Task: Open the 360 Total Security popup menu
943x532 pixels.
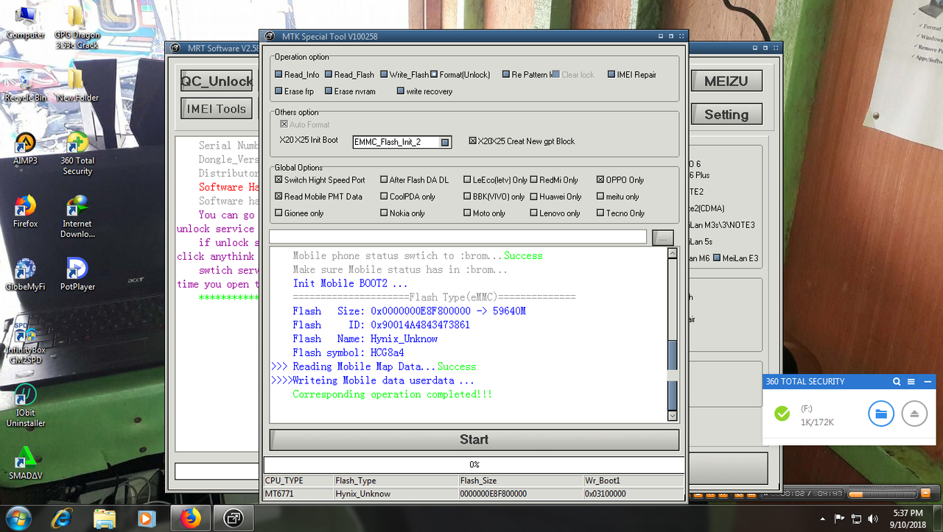Action: tap(911, 382)
